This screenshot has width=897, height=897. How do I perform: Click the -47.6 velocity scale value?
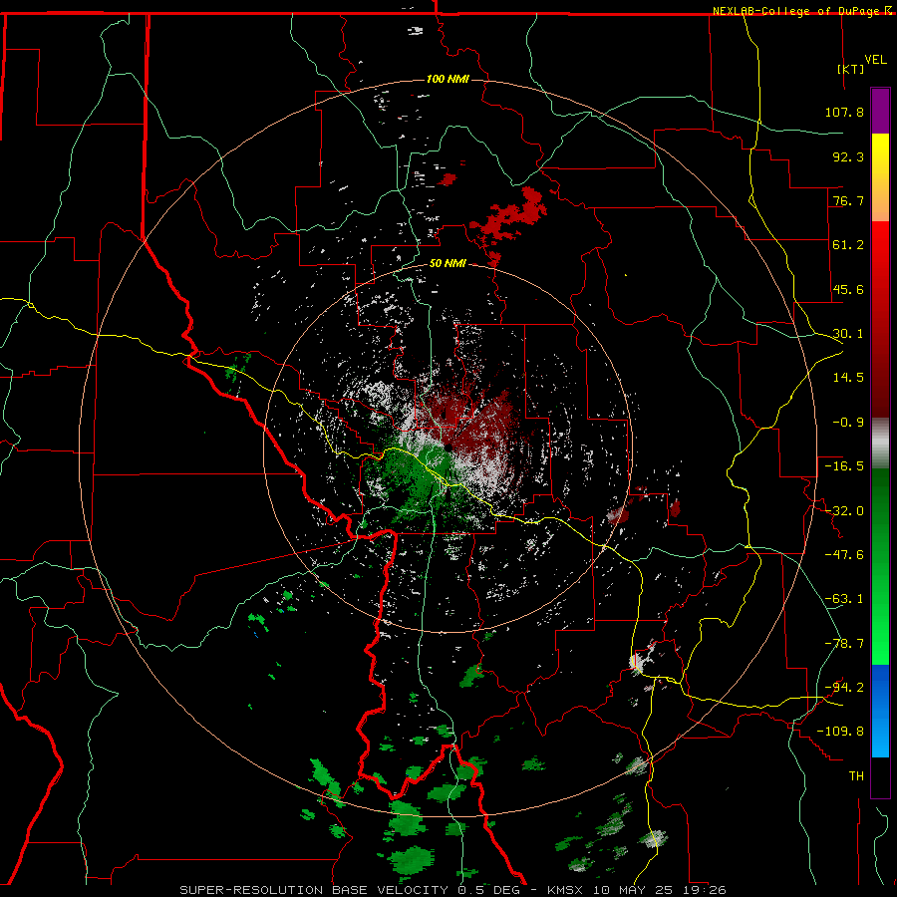coord(844,555)
